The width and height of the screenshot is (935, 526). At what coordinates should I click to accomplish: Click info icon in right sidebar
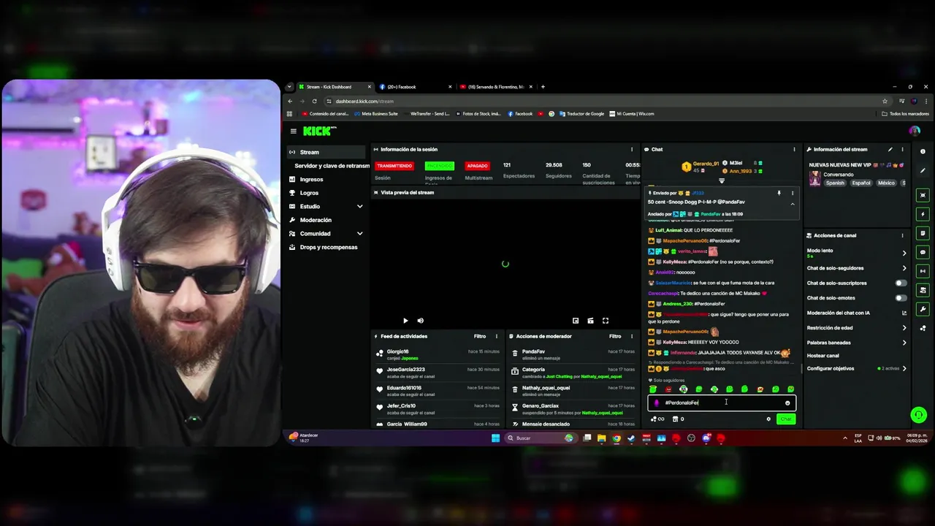(923, 152)
